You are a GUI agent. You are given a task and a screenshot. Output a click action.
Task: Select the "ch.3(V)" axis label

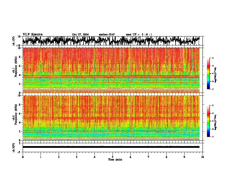[14, 148]
